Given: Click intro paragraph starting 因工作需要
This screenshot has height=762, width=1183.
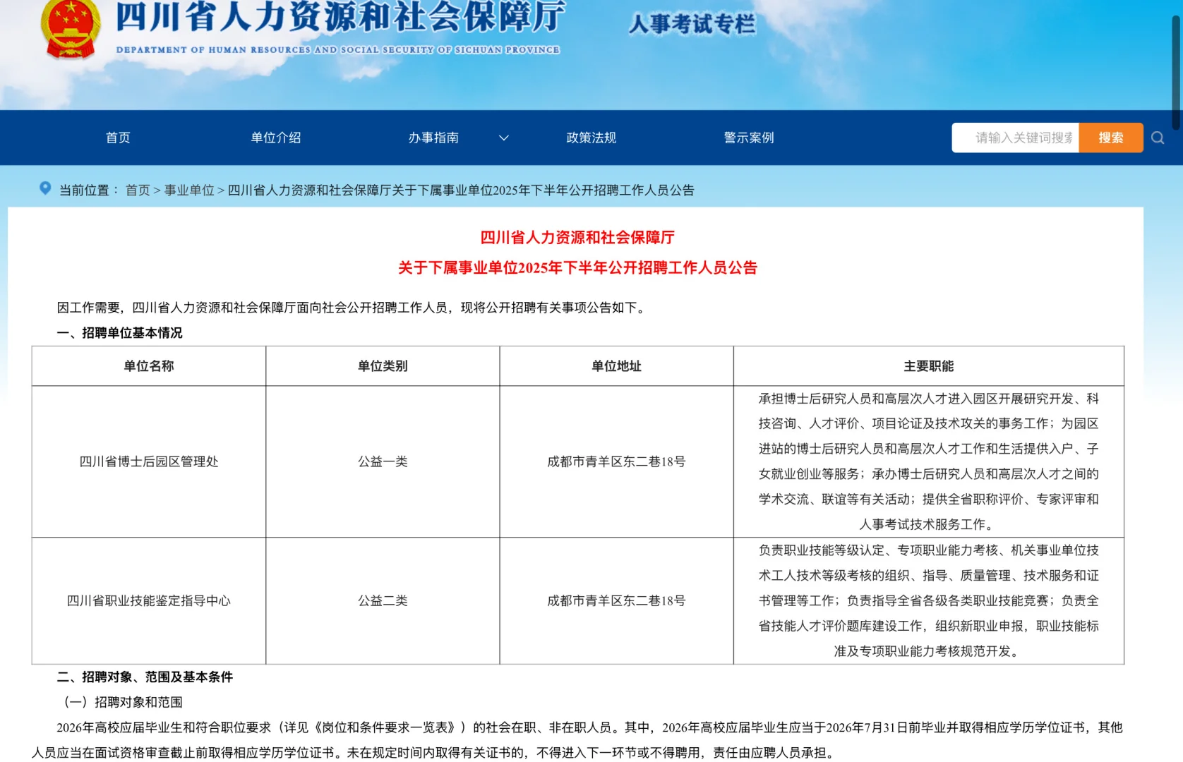Looking at the screenshot, I should [x=353, y=308].
